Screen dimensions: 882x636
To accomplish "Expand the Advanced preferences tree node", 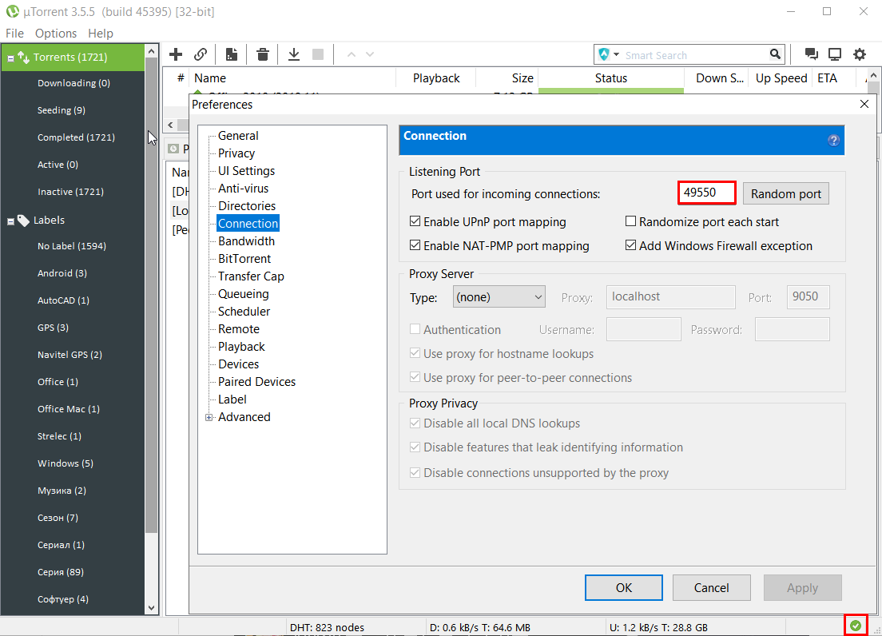I will (x=209, y=417).
